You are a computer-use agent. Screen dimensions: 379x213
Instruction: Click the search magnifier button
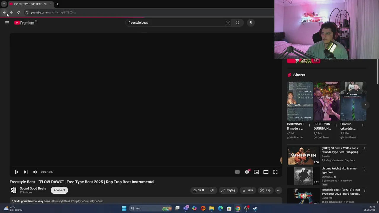point(237,22)
